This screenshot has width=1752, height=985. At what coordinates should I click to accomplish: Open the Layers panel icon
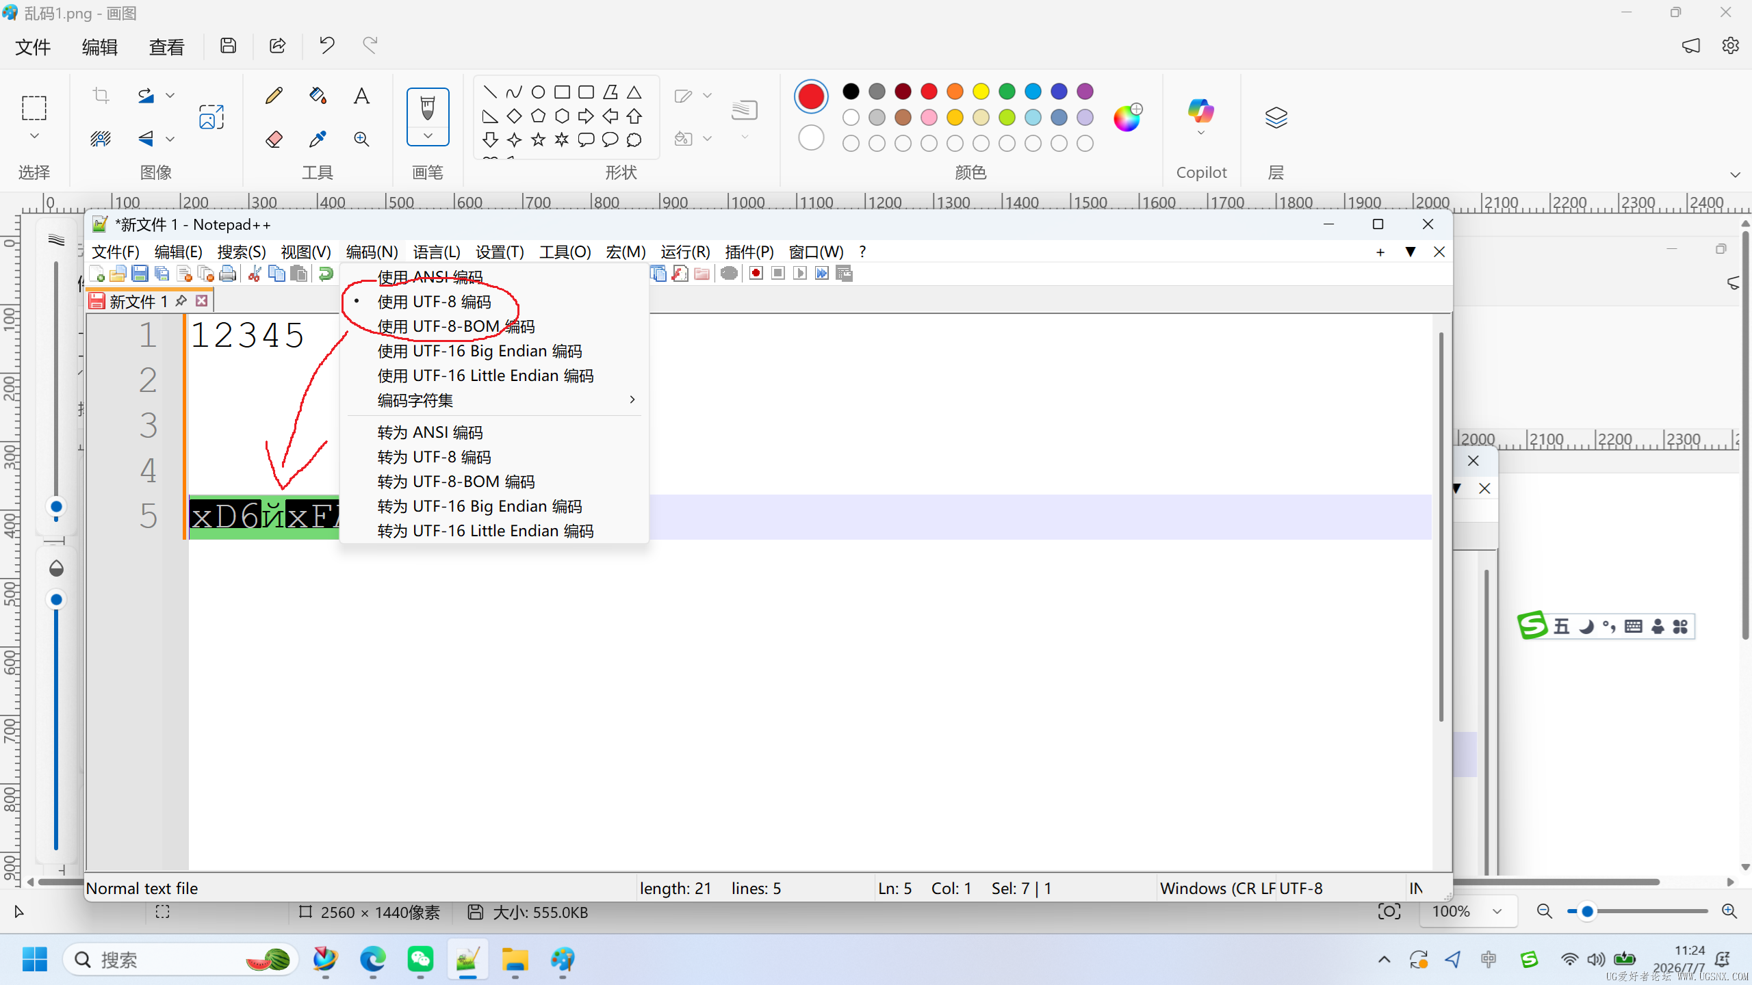pos(1276,118)
